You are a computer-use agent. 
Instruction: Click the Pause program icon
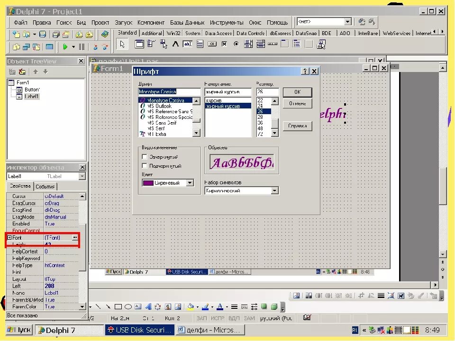point(82,47)
